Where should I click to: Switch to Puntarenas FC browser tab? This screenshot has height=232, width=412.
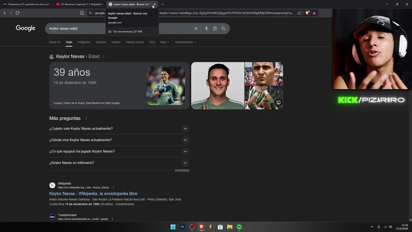tap(26, 4)
